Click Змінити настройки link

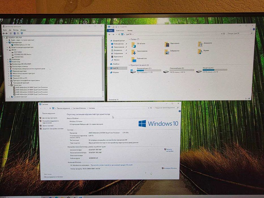click(x=169, y=150)
